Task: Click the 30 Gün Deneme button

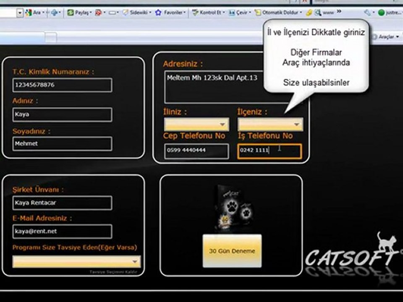Action: coord(232,251)
